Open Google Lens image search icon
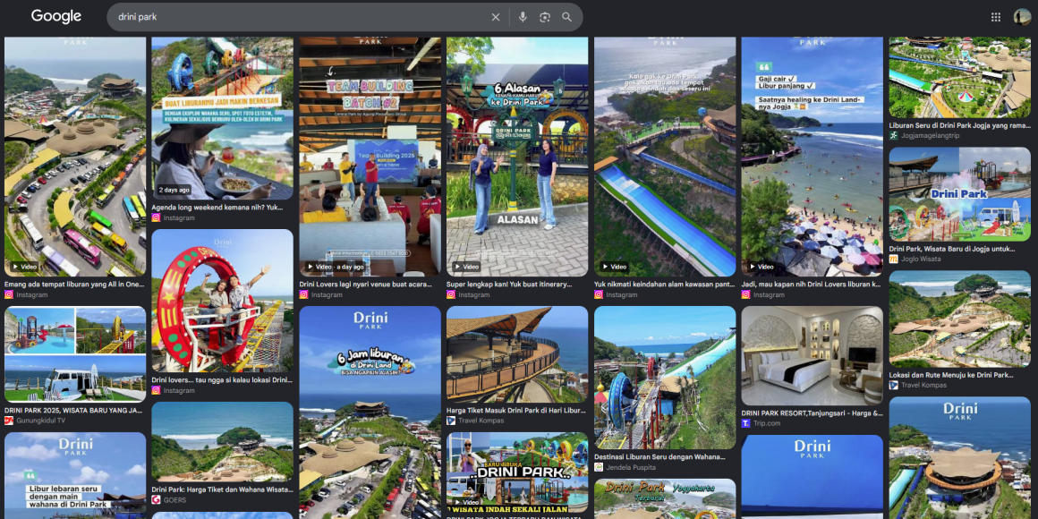 point(545,17)
